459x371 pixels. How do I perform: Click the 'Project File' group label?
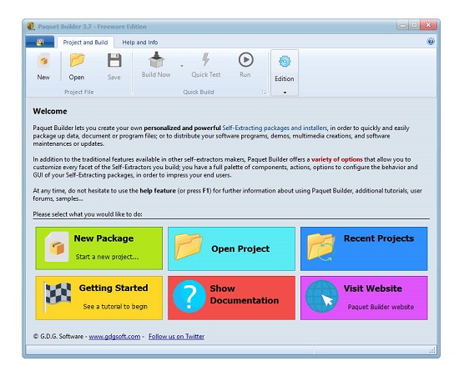point(79,92)
